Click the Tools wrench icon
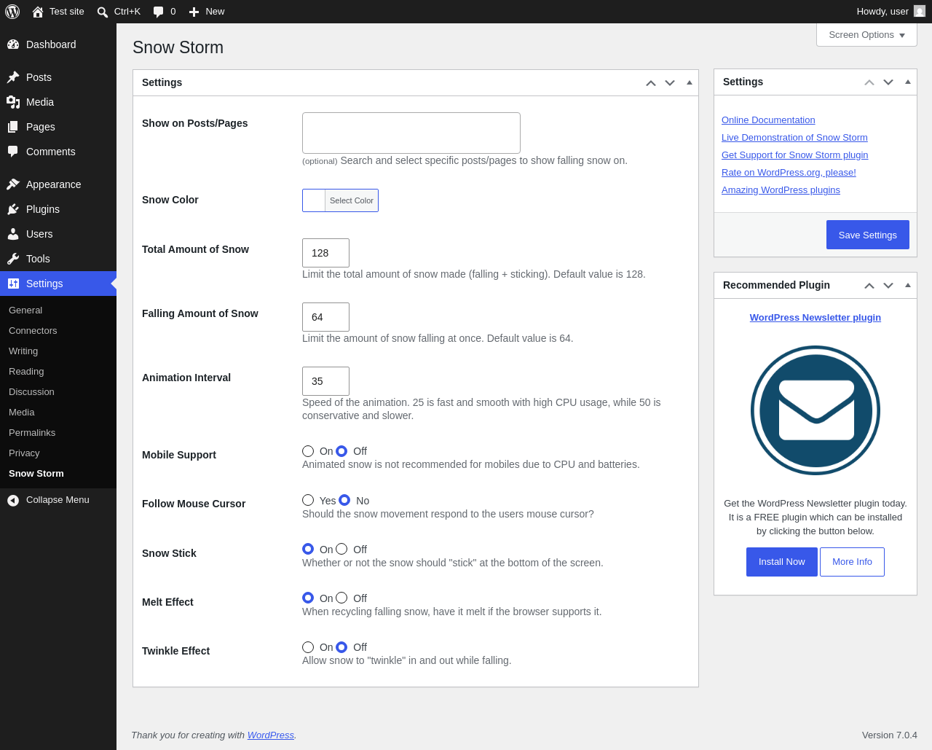Image resolution: width=932 pixels, height=750 pixels. pos(13,259)
